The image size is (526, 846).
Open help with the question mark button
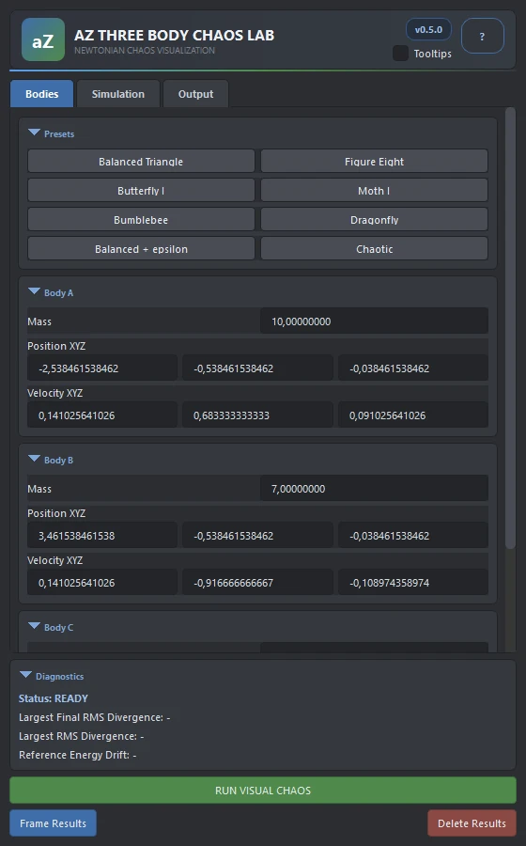click(x=483, y=36)
